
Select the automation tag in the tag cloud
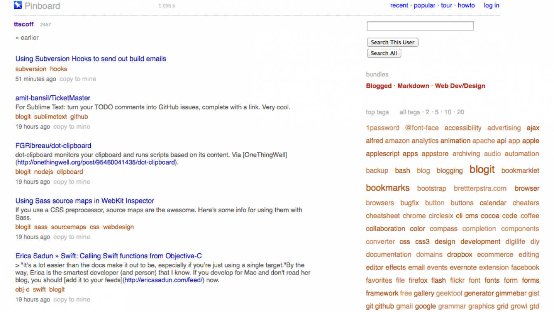(522, 154)
